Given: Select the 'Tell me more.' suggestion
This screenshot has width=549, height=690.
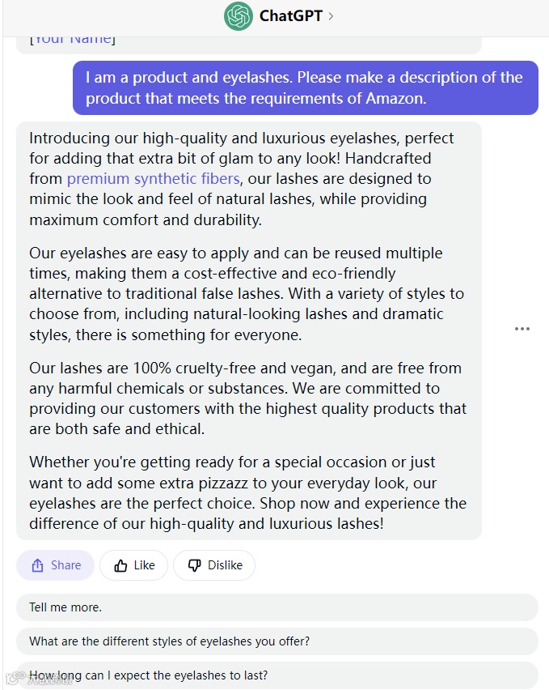Looking at the screenshot, I should coord(277,607).
